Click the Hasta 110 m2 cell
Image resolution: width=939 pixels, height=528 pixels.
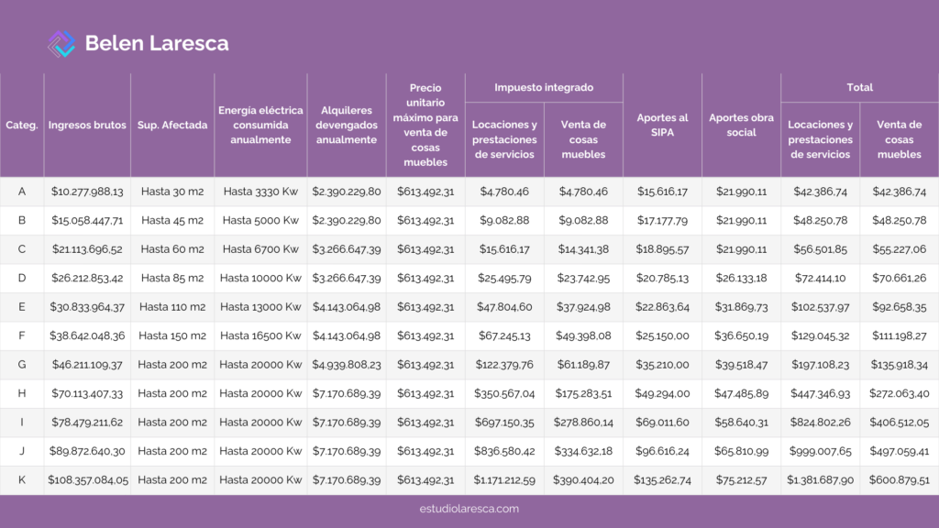click(172, 307)
